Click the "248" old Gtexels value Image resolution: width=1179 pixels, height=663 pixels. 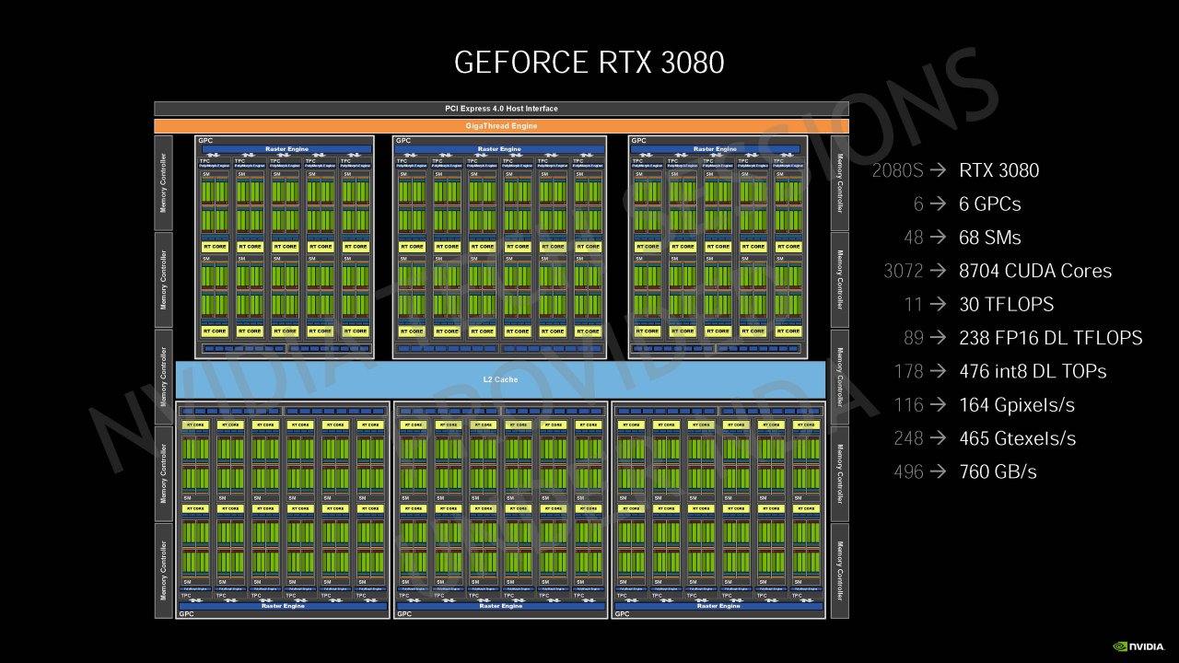click(908, 438)
